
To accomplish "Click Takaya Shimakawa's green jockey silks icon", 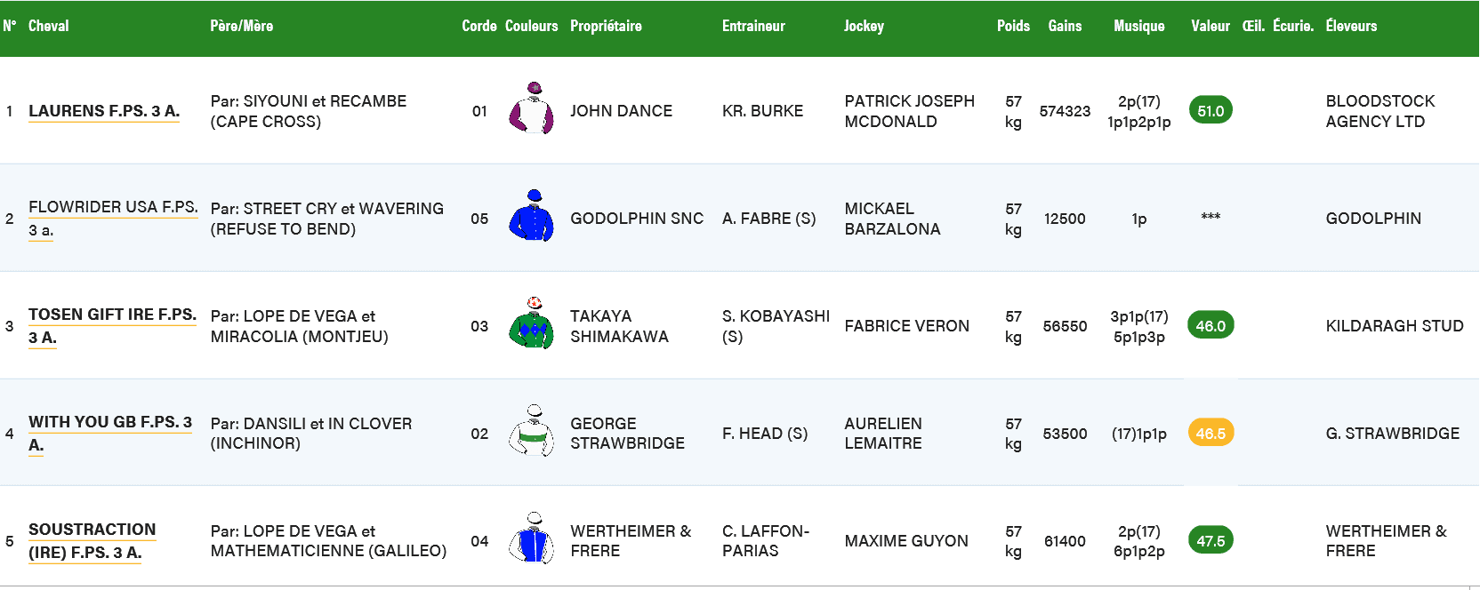I will click(x=531, y=323).
